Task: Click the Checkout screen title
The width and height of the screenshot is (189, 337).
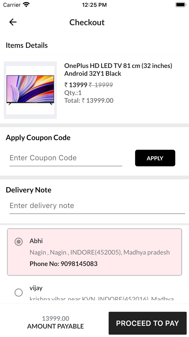Action: [87, 22]
